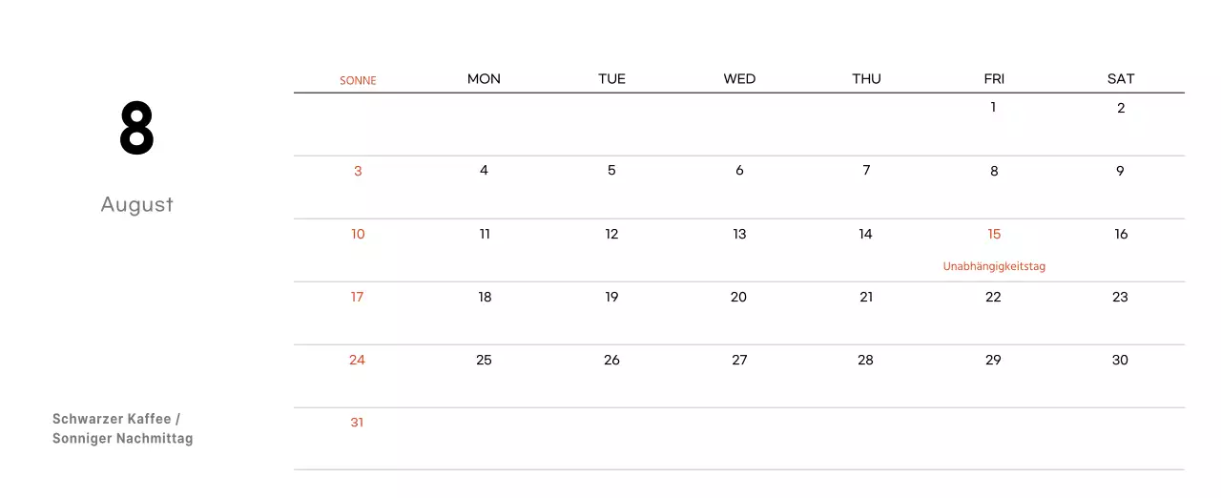The image size is (1221, 498).
Task: Click the SONNE day column header
Action: coord(358,81)
